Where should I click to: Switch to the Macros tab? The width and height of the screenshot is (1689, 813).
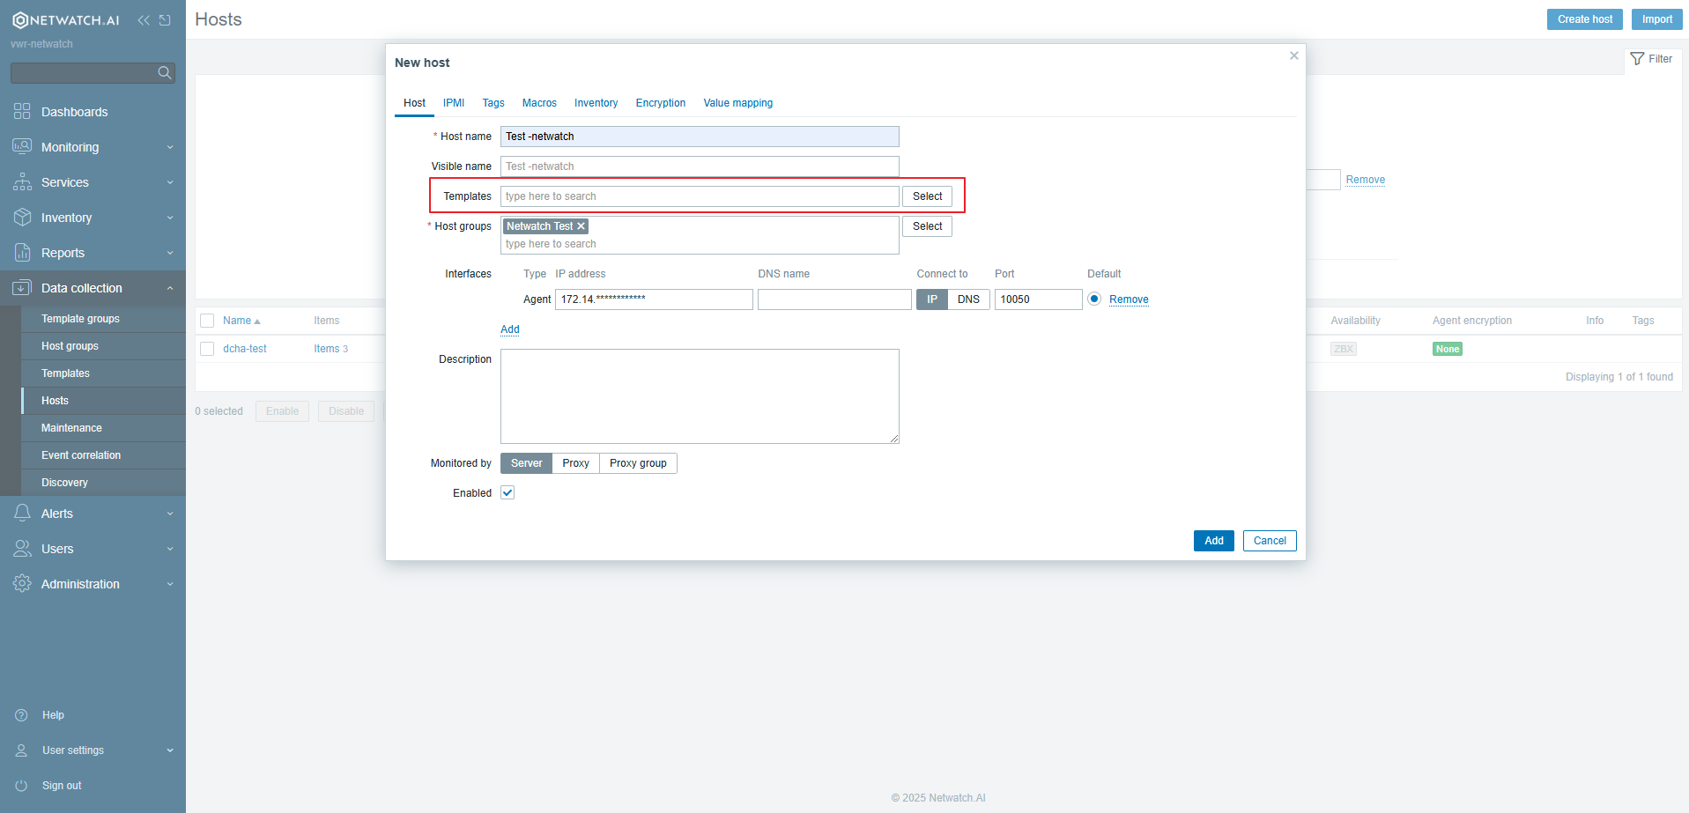pos(539,103)
